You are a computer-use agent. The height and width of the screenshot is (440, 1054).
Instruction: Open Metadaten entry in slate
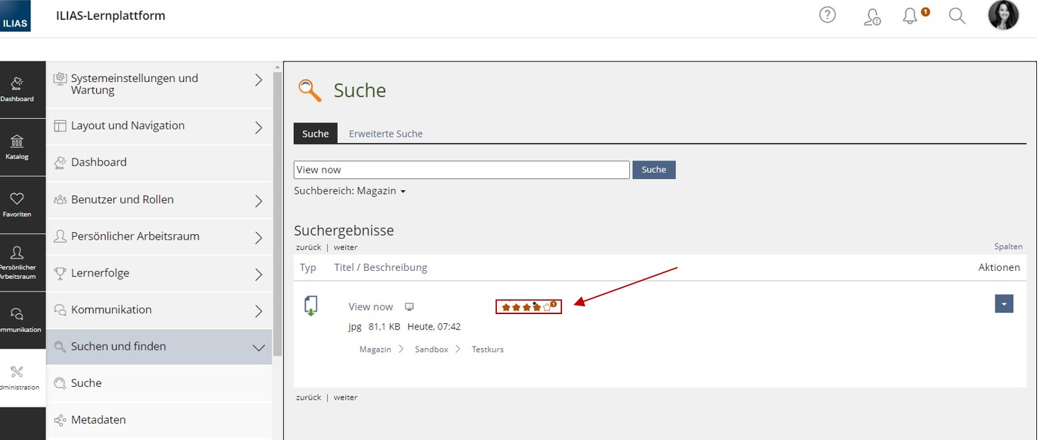coord(159,420)
